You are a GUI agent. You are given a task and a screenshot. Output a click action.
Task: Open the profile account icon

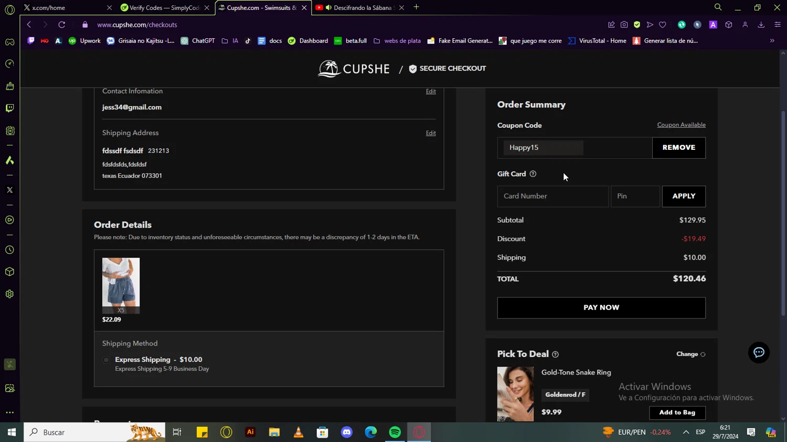tap(745, 25)
